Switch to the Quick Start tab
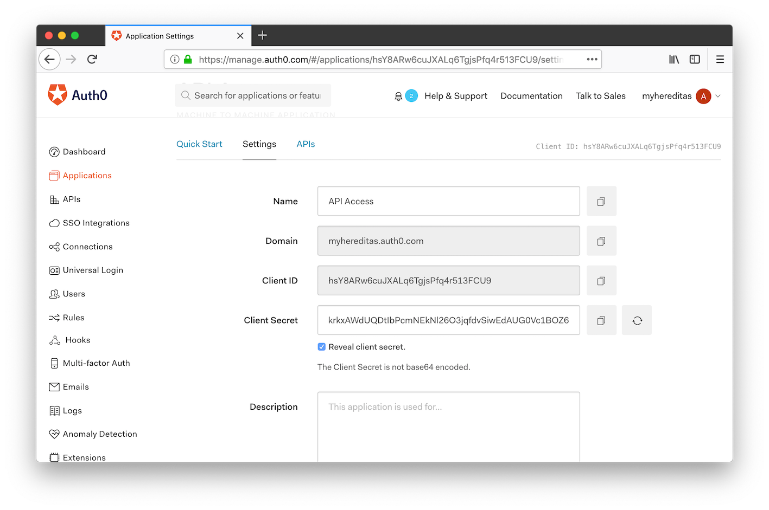This screenshot has height=510, width=769. (x=199, y=144)
